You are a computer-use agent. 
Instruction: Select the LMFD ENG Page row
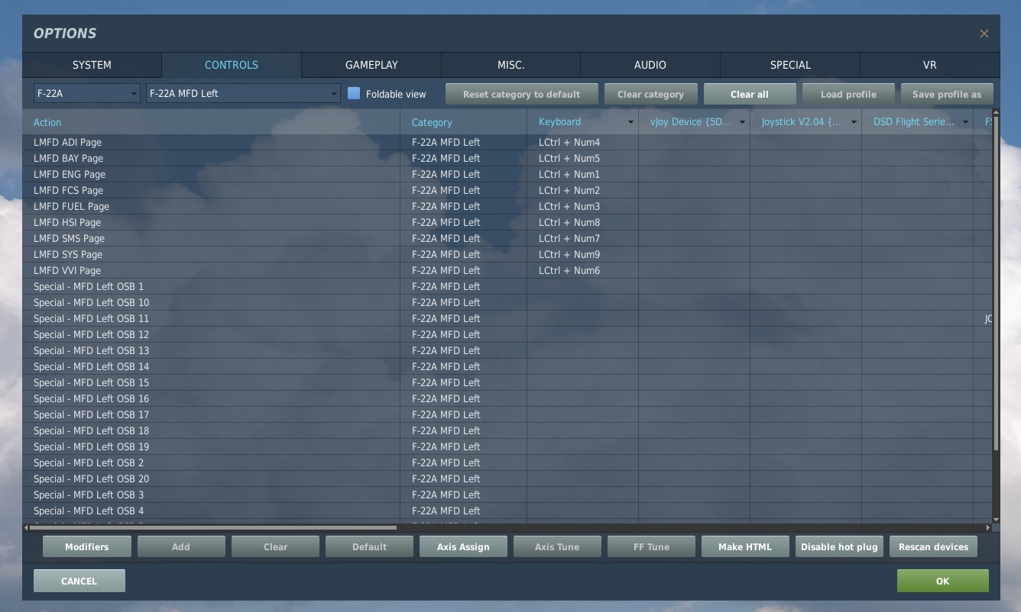[x=507, y=174]
